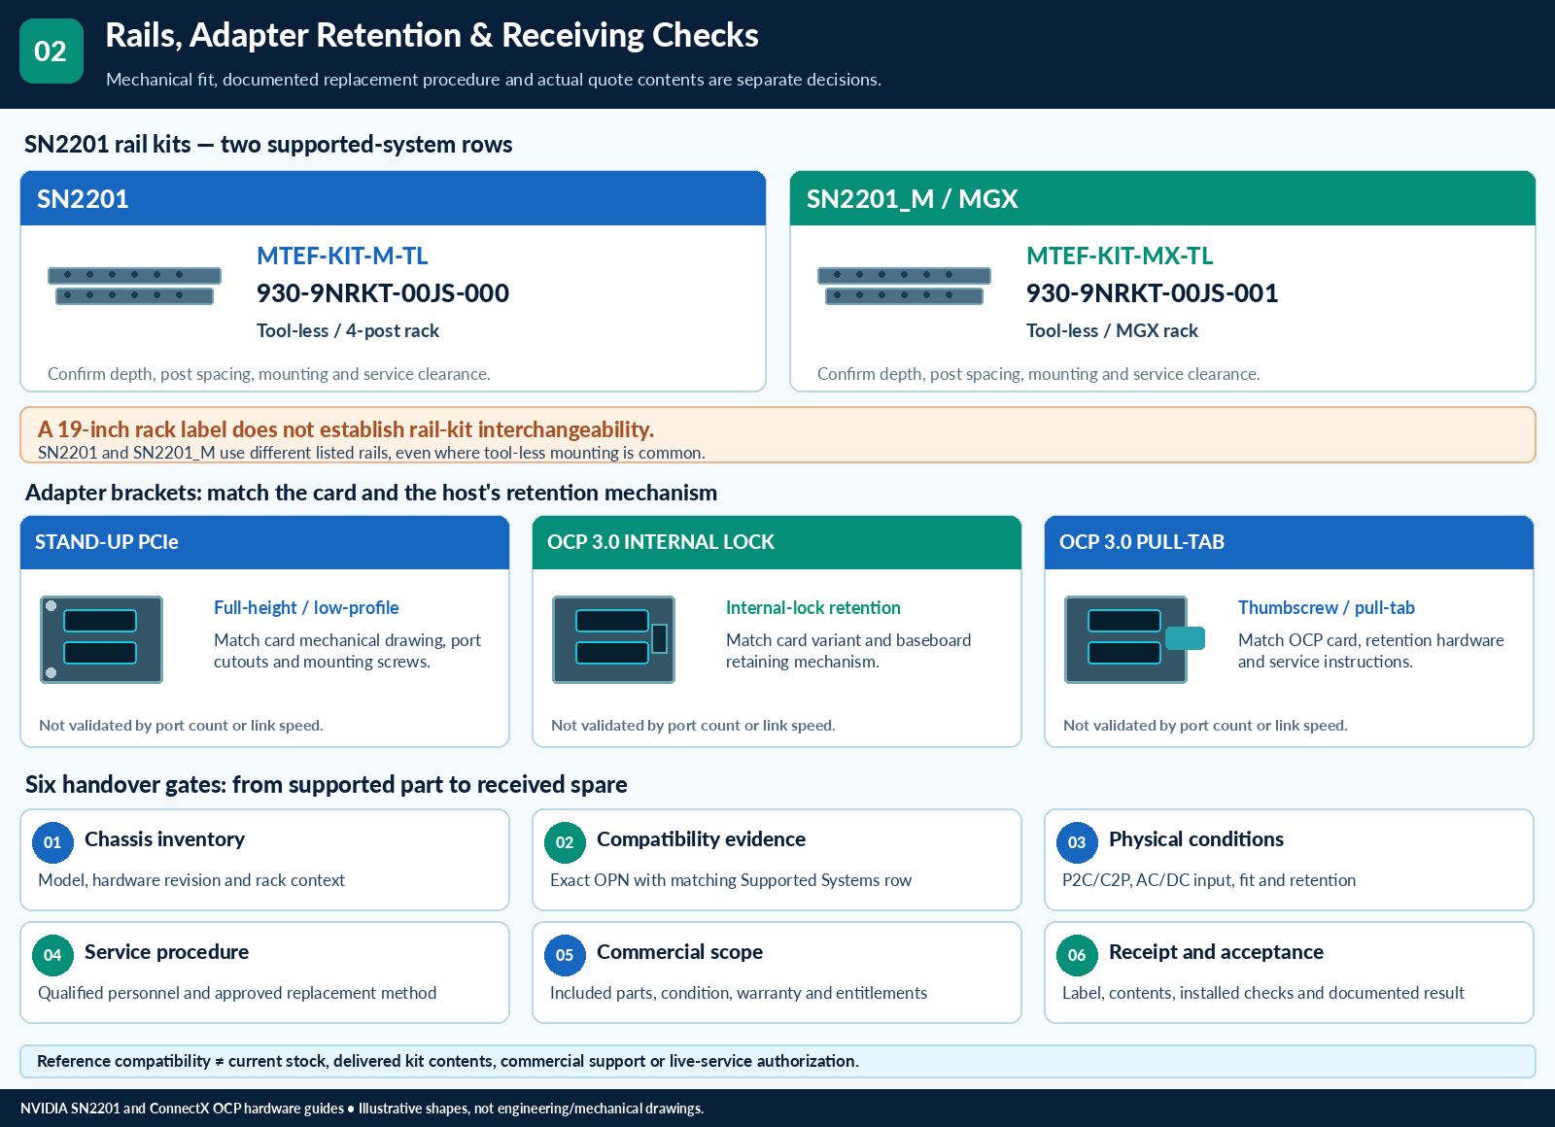Image resolution: width=1555 pixels, height=1127 pixels.
Task: Click part number 930-9NRKT-00JS-000
Action: 383,293
